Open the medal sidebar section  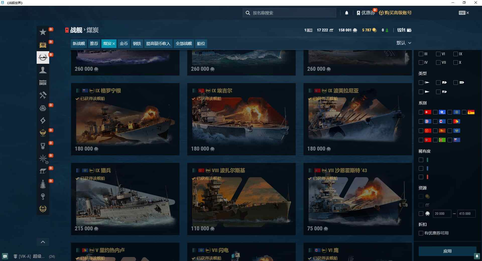pyautogui.click(x=43, y=146)
